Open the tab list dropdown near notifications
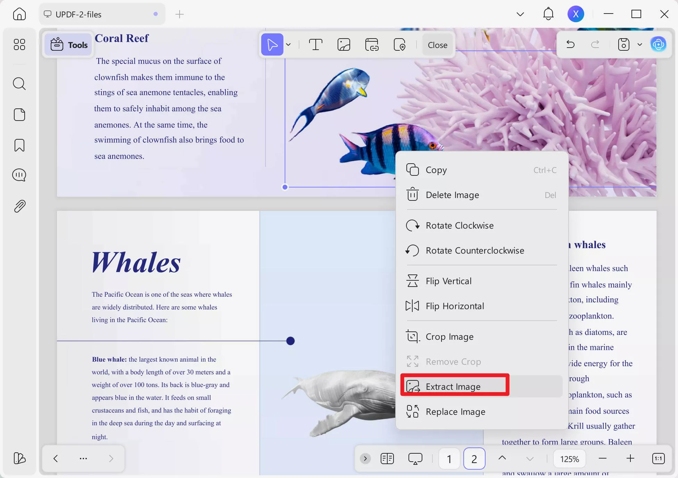 pos(520,14)
